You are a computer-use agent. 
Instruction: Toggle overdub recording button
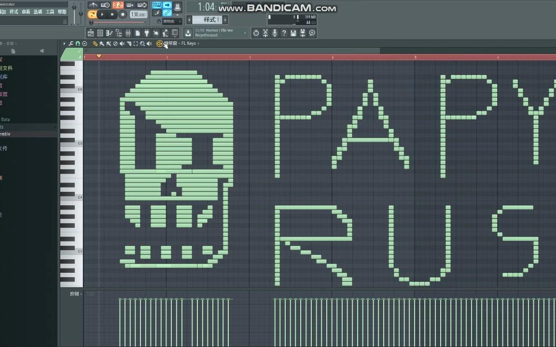(x=130, y=5)
